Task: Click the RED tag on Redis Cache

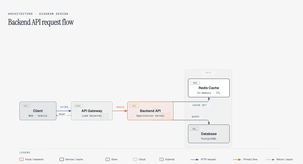Action: pos(195,83)
